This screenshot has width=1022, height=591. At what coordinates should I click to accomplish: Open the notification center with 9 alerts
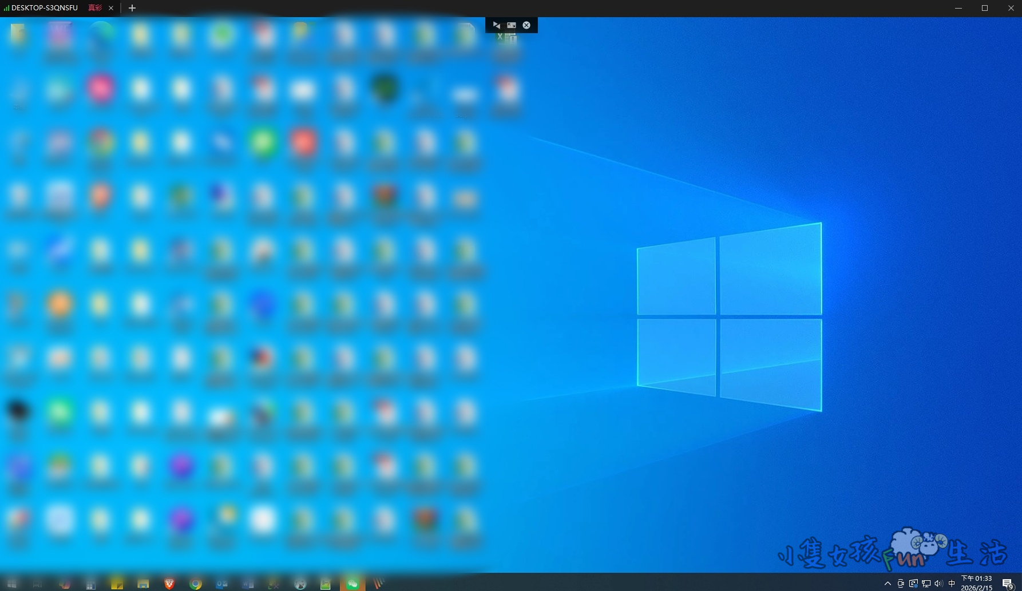click(x=1008, y=584)
